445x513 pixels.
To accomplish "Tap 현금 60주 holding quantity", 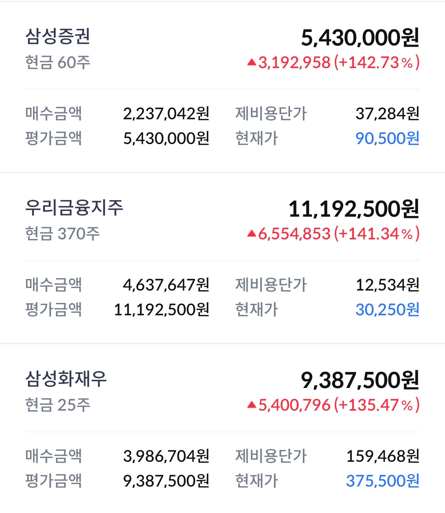I will coord(58,63).
